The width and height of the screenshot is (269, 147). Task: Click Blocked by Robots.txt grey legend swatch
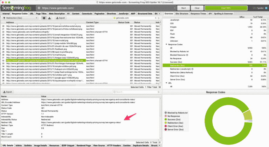(166, 113)
